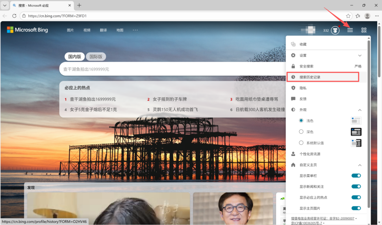Disable the 显示新闻和关注 switch

pyautogui.click(x=356, y=187)
